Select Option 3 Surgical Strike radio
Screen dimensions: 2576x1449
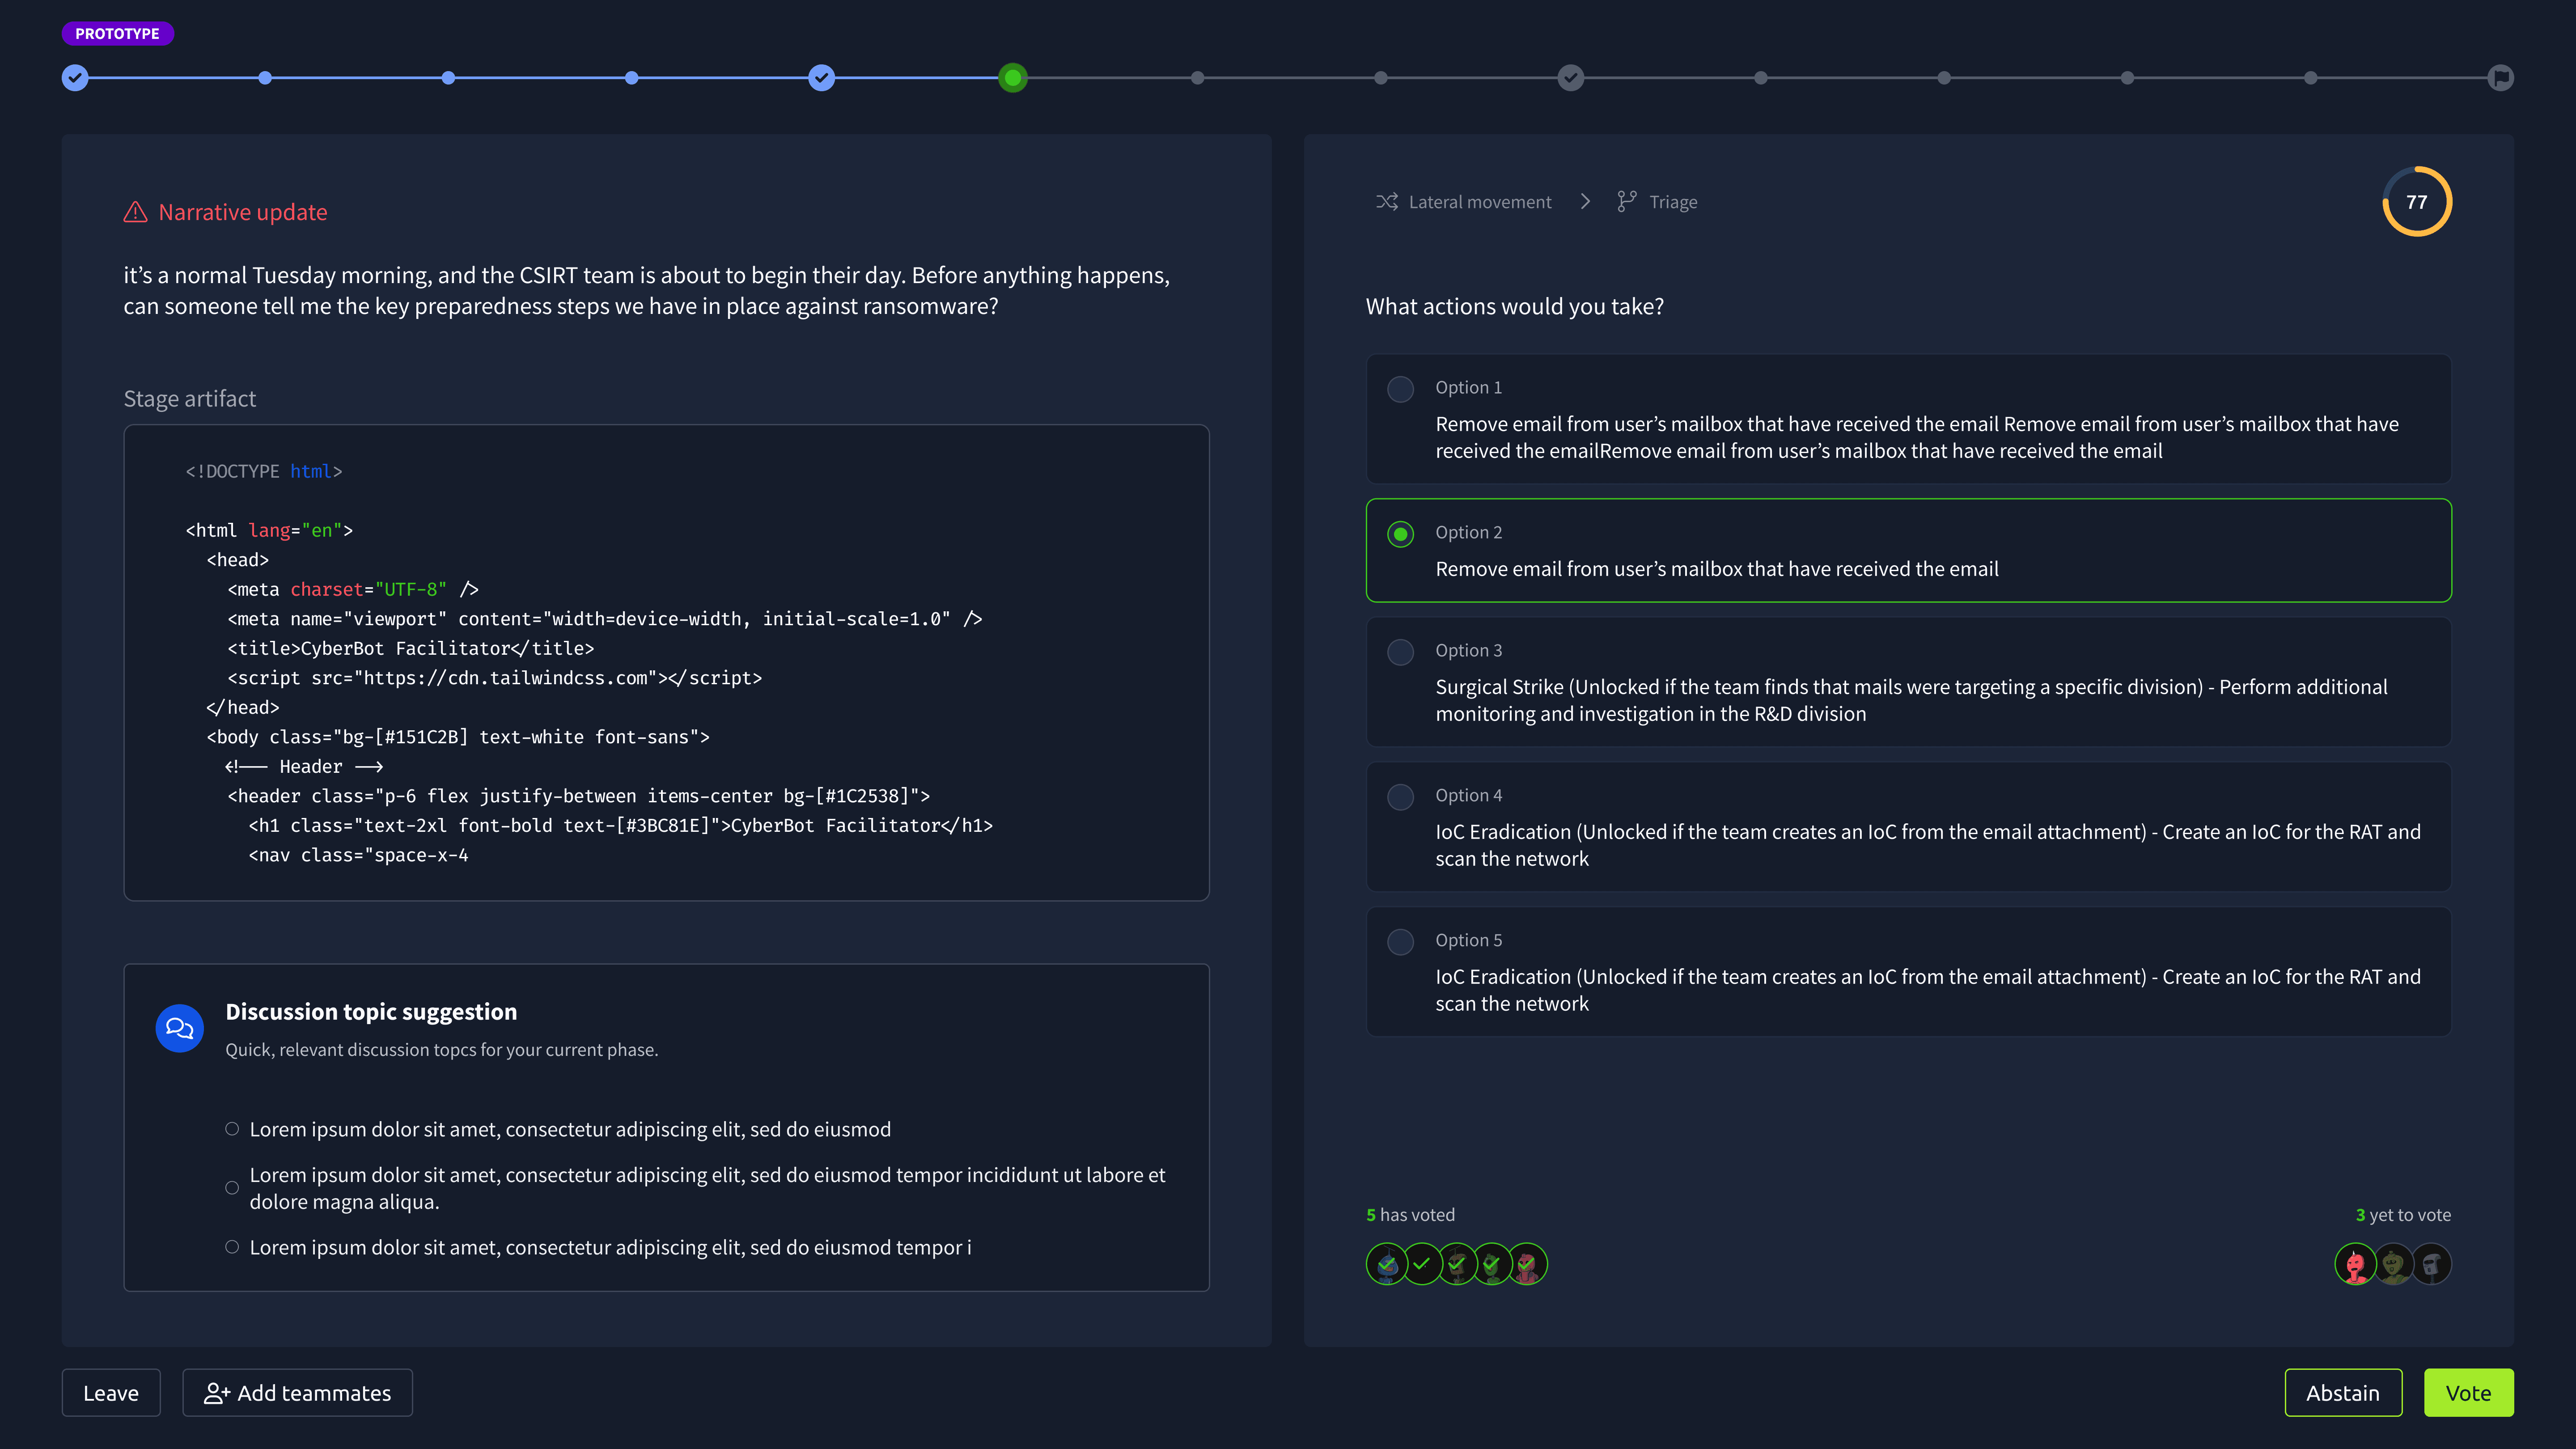tap(1400, 652)
